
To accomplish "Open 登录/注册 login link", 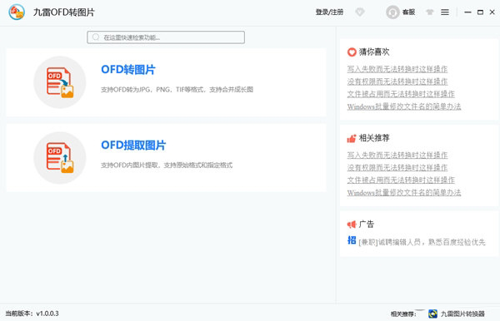I will pos(329,12).
